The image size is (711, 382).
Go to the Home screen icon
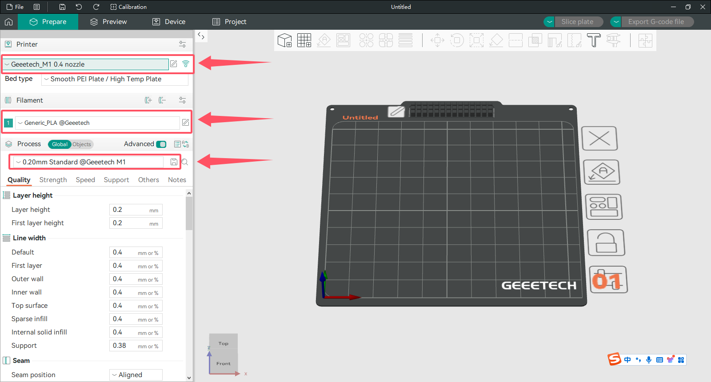(x=8, y=22)
